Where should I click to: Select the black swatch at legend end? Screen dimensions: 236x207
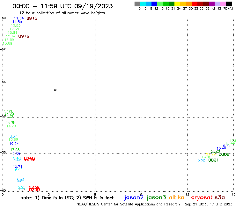click(x=229, y=4)
